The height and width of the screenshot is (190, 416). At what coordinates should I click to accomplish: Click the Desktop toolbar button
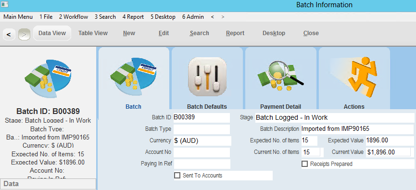pos(274,33)
